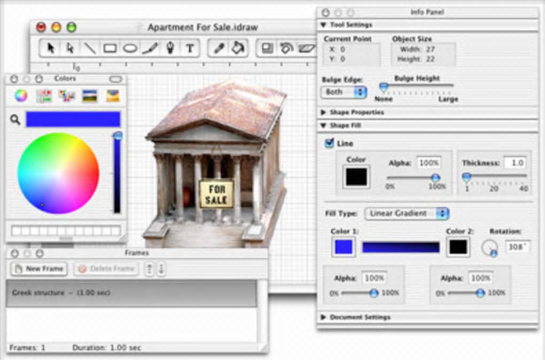Adjust the Bulge Height slider

(x=384, y=86)
